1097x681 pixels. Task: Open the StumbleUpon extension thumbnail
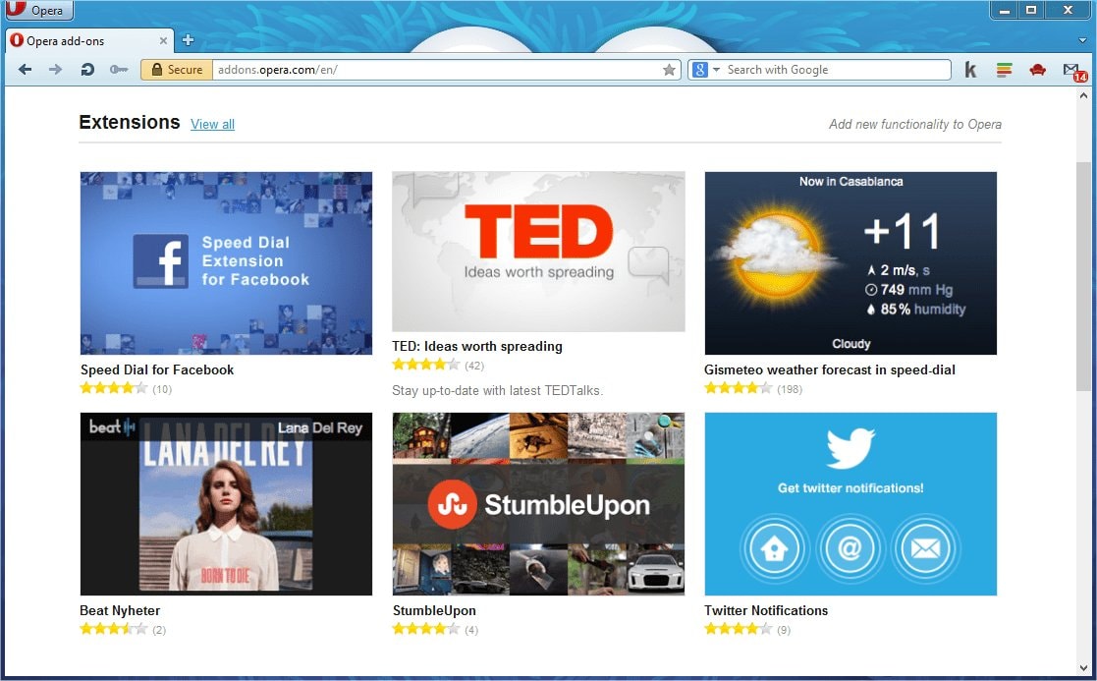(x=538, y=504)
